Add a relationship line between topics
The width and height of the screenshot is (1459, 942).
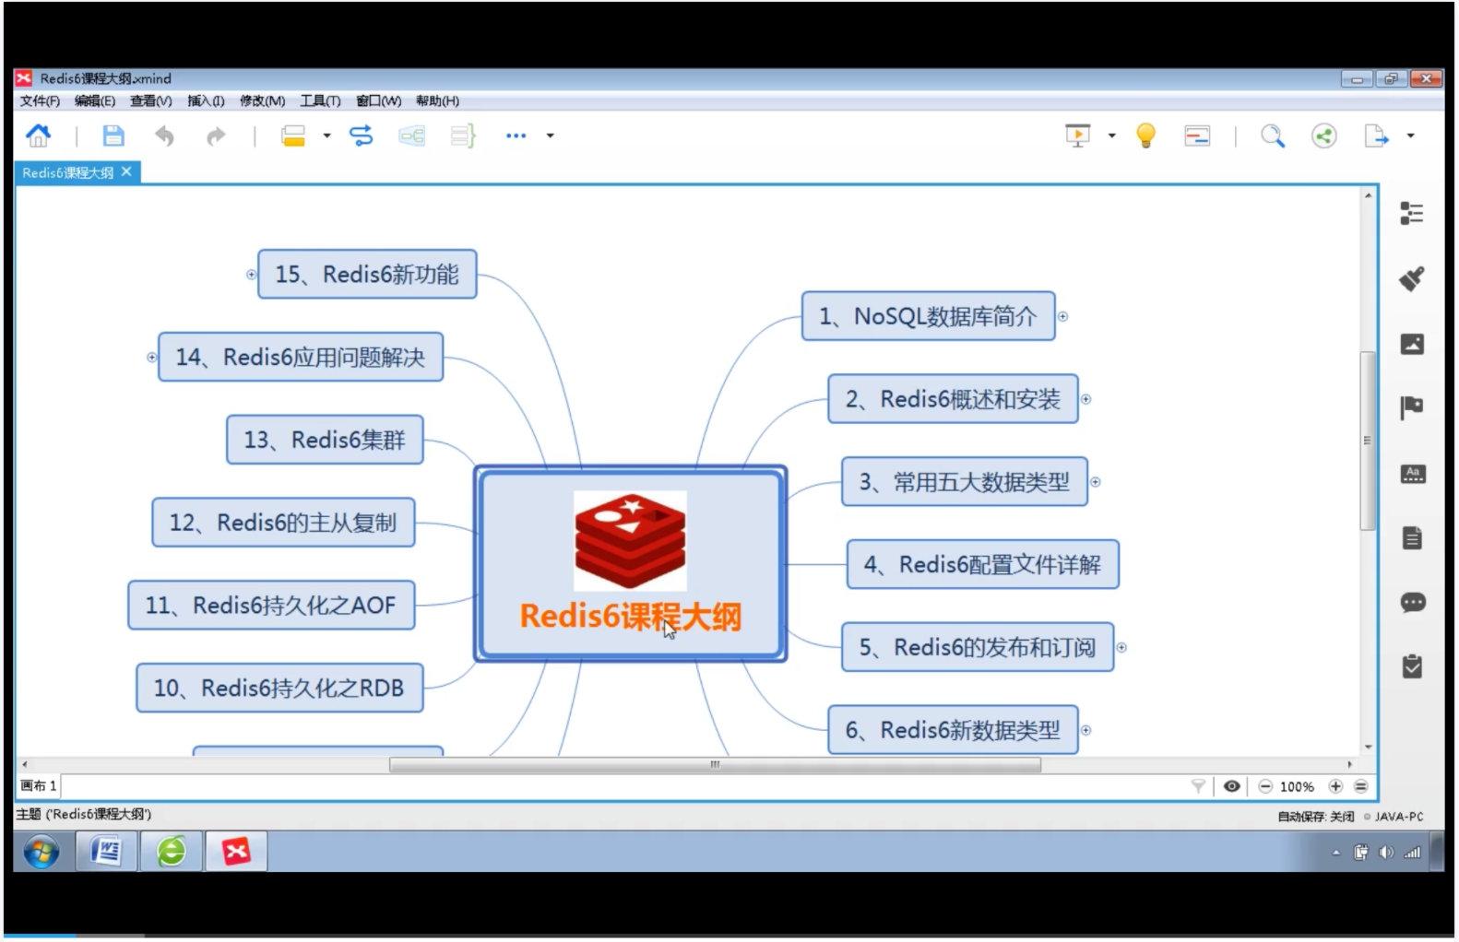pos(362,136)
